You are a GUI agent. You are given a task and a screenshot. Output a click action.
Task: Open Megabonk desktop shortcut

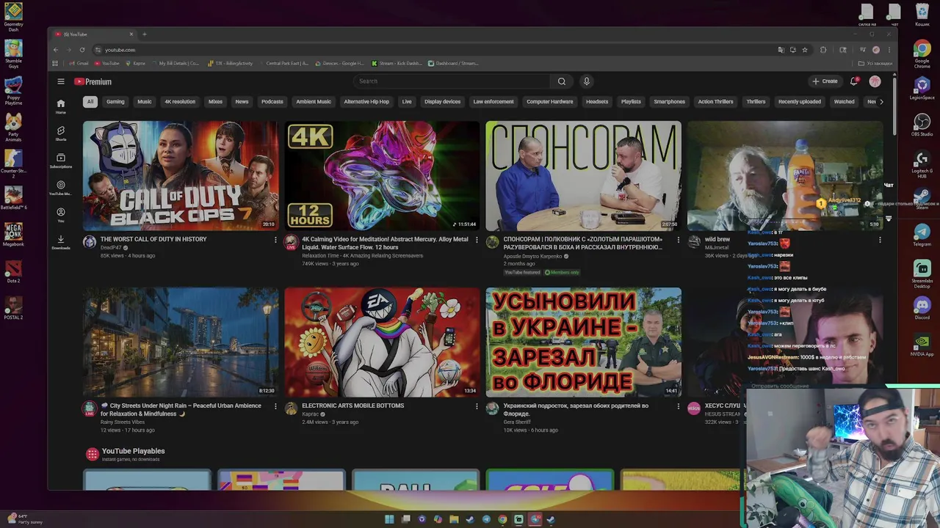(x=13, y=235)
